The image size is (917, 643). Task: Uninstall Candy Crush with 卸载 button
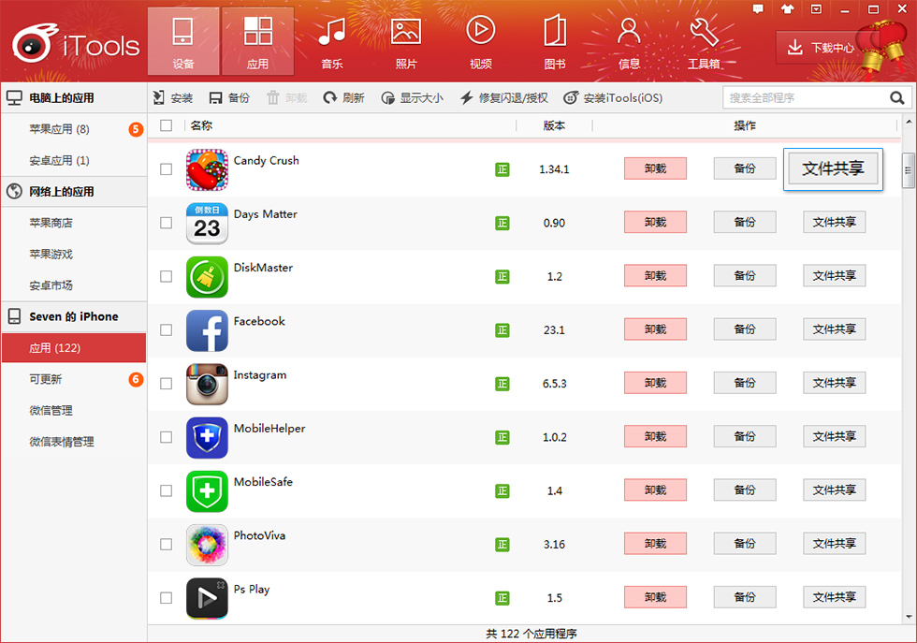(656, 168)
